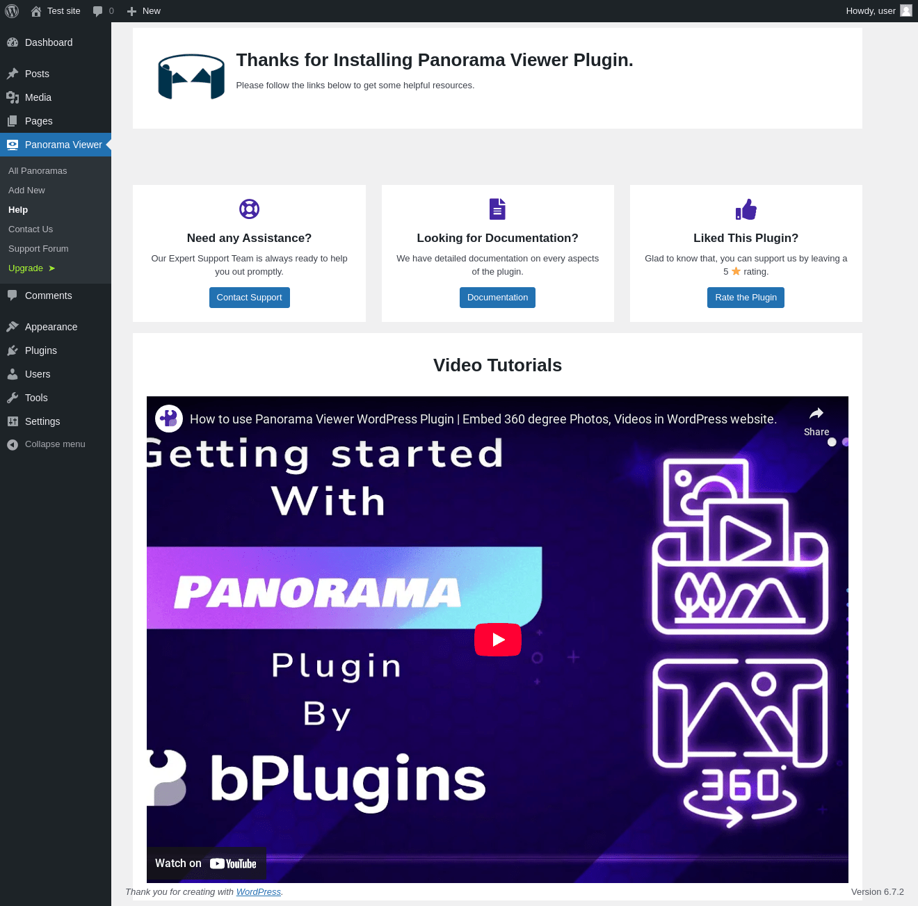
Task: Click Howdy, user account menu
Action: click(x=878, y=11)
